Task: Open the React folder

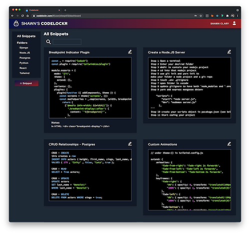Action: tap(23, 68)
